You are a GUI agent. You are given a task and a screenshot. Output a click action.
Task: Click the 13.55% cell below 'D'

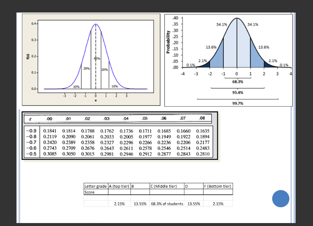[194, 204]
